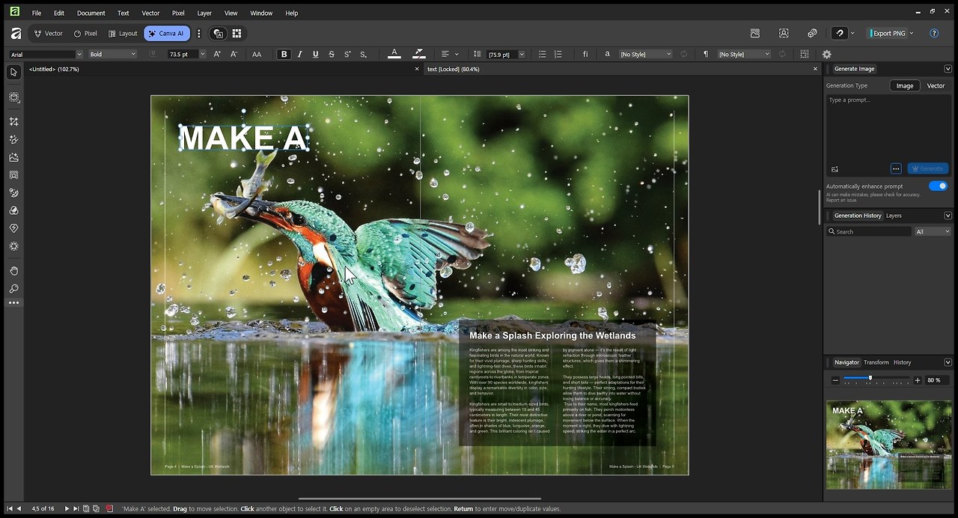
Task: Open text settings gear icon
Action: [826, 55]
